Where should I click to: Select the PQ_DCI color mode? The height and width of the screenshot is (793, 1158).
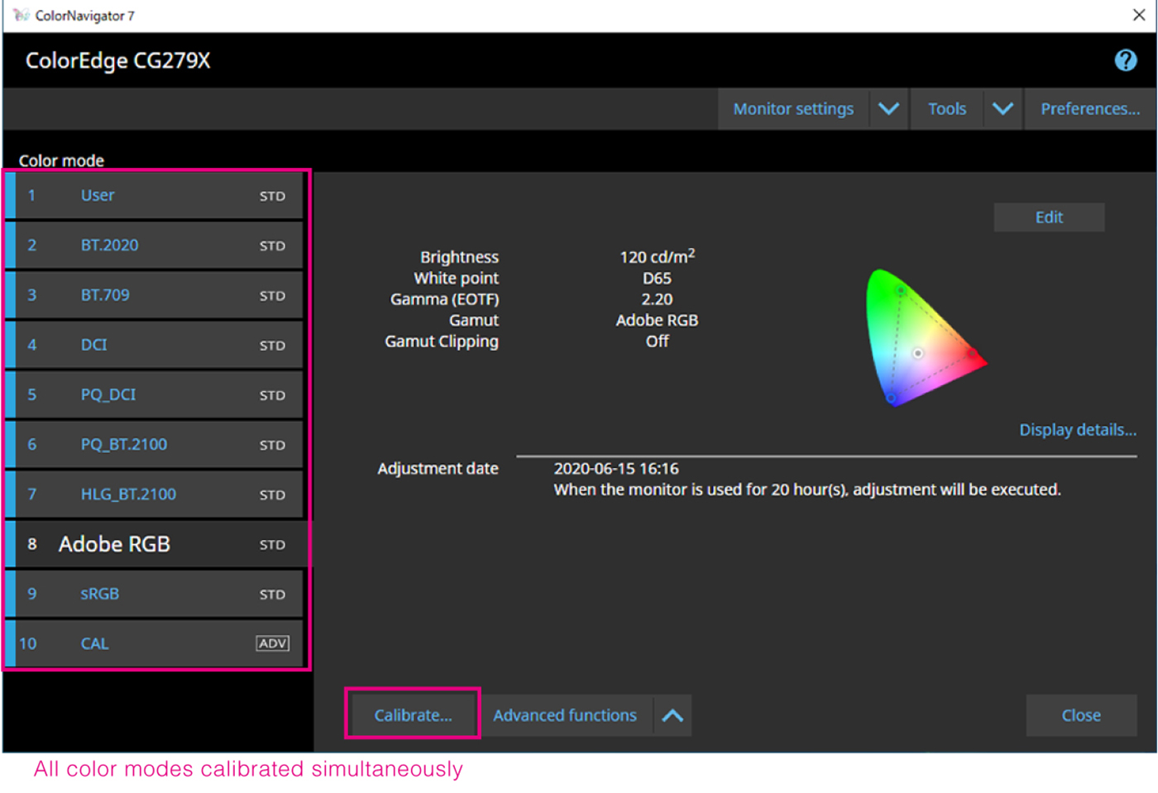point(154,394)
